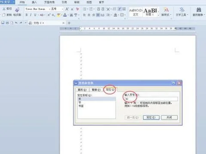206x154 pixels.
Task: Align paragraph text right
Action: [93, 15]
